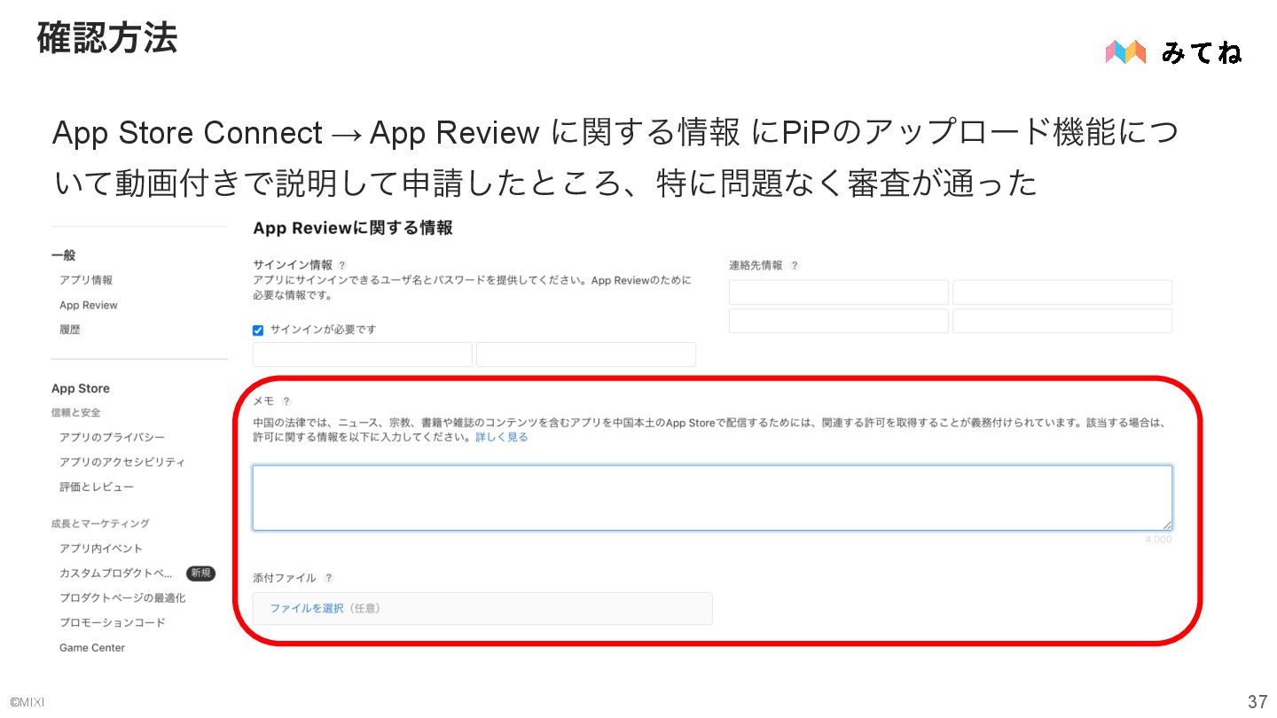Viewport: 1277px width, 718px height.
Task: Click the 信頼と安全 section label
Action: pos(76,412)
